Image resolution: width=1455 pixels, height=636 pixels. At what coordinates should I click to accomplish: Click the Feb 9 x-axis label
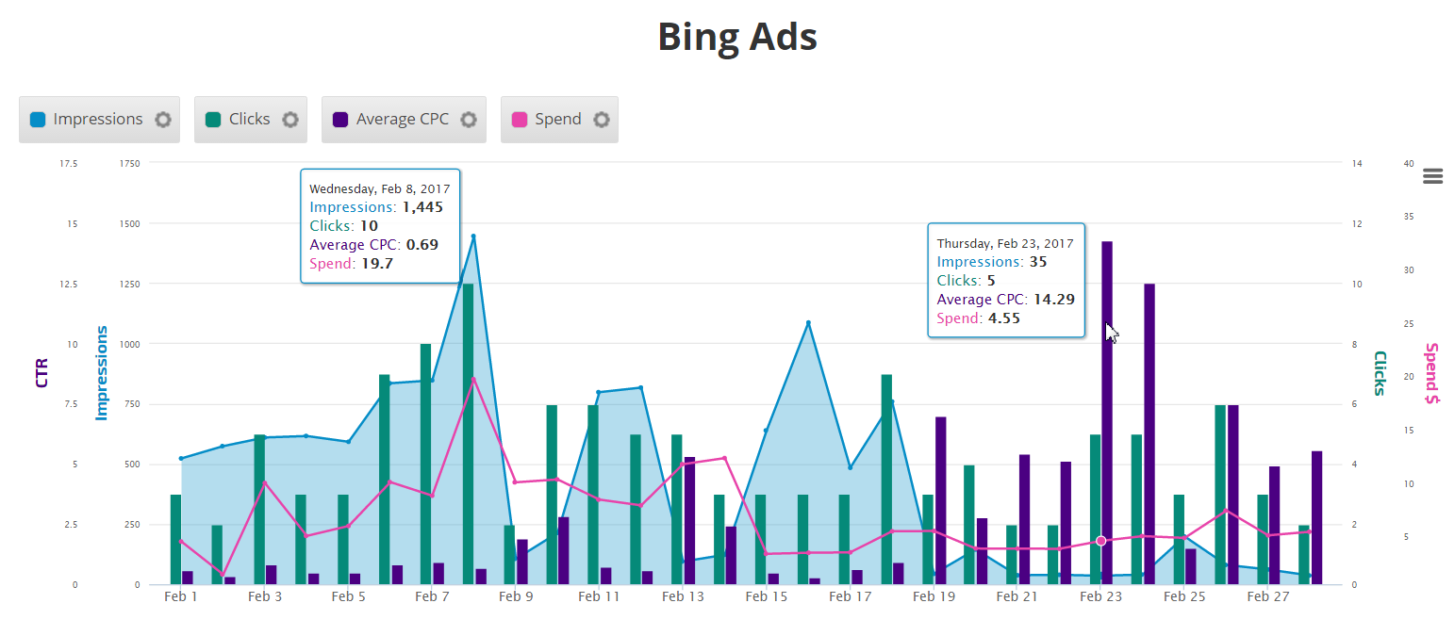[x=516, y=596]
